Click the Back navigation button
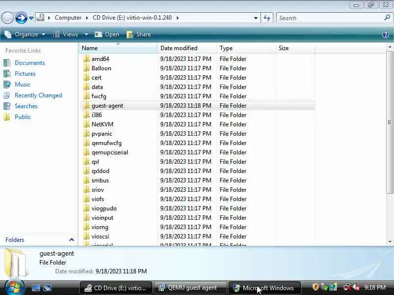394x295 pixels. 7,18
